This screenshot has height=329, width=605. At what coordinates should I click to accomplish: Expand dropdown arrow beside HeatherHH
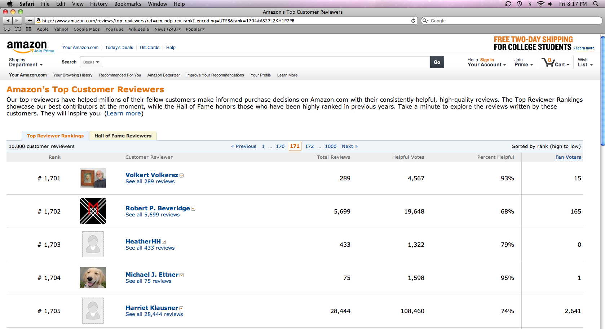164,242
